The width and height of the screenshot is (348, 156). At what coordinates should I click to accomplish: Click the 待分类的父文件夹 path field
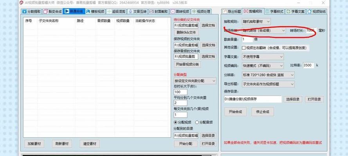[186, 26]
